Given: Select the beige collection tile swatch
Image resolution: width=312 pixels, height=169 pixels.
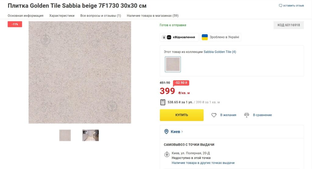Looking at the screenshot, I should 173,64.
